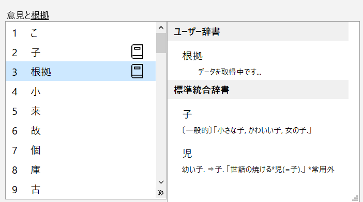This screenshot has height=202, width=363.
Task: Click the 児 entry in standard dictionary
Action: point(187,154)
